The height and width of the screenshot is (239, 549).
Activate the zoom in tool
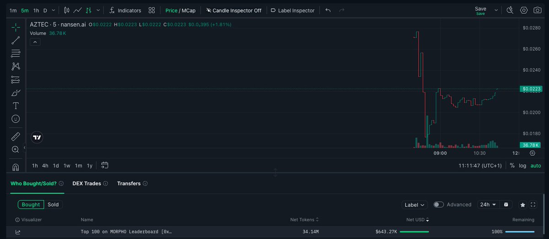tap(16, 149)
